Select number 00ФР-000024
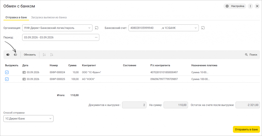The width and height of the screenshot is (262, 136). point(57,72)
